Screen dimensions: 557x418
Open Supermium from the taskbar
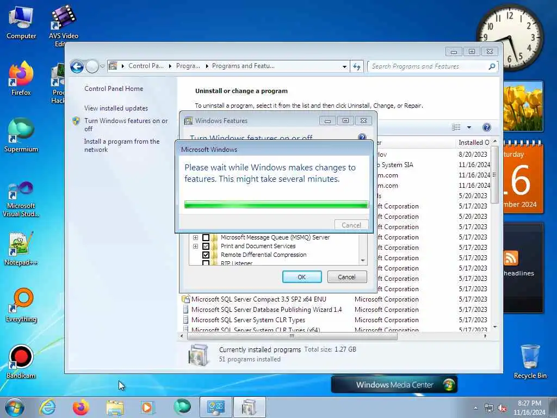(182, 407)
